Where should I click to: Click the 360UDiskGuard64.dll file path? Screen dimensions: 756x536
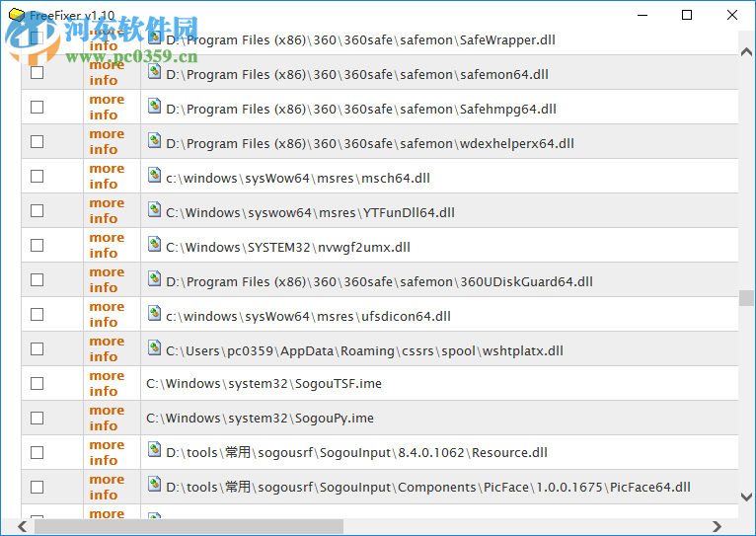(x=379, y=282)
